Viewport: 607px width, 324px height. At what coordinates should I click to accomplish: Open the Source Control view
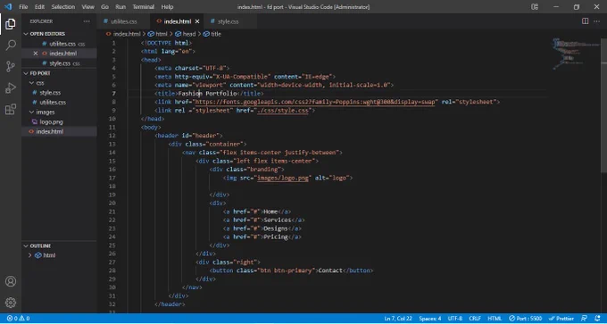[11, 67]
